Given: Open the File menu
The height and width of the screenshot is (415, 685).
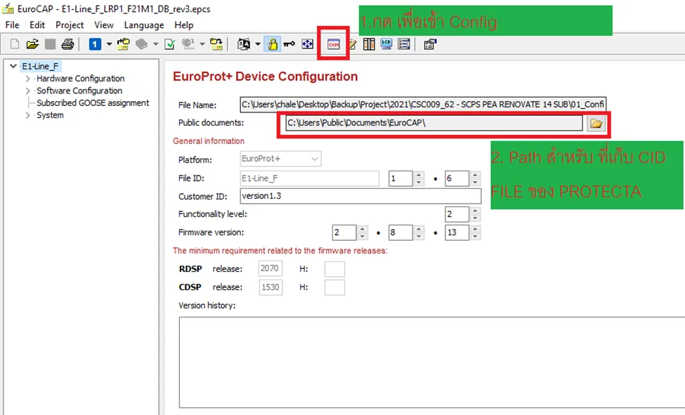Looking at the screenshot, I should pyautogui.click(x=12, y=25).
